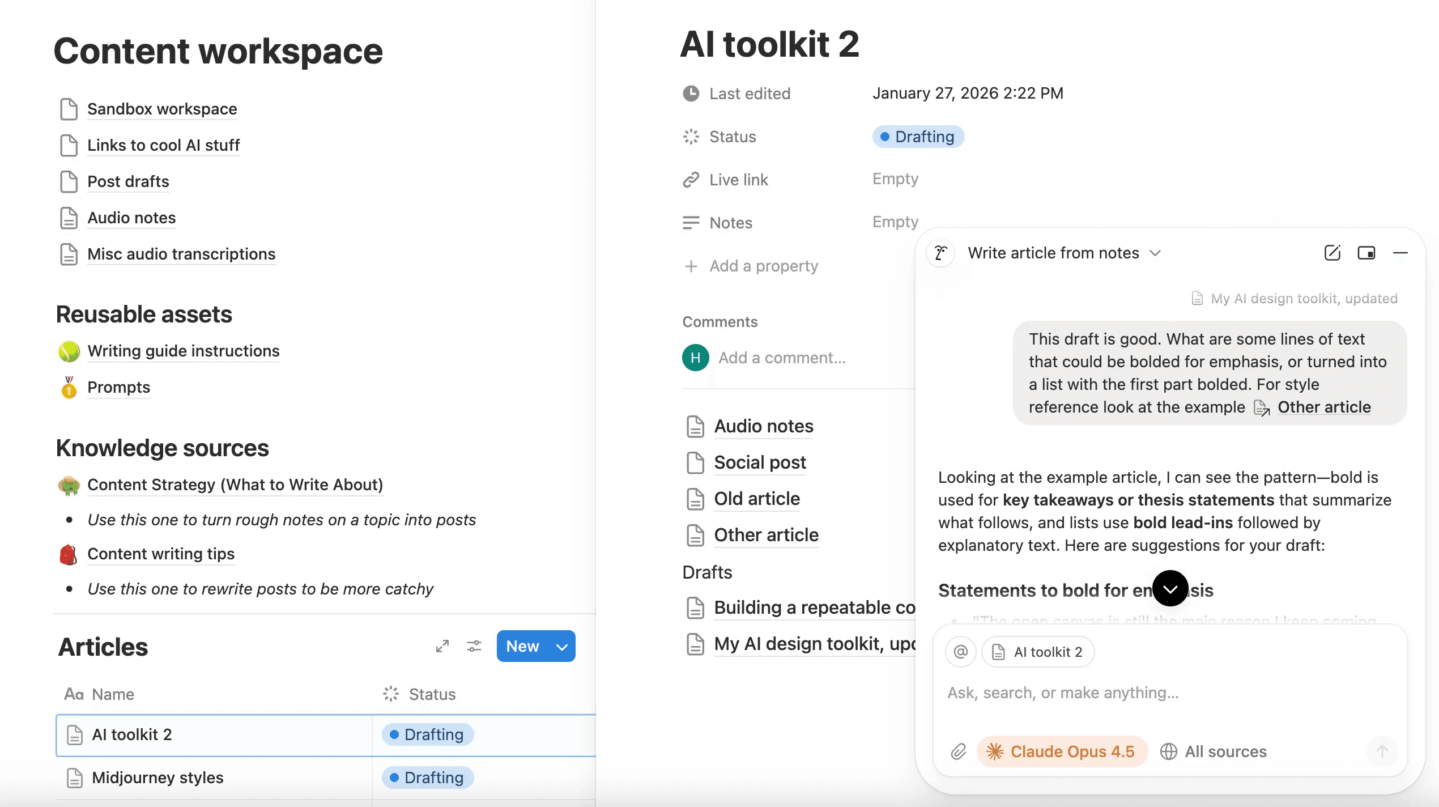Click the Drafting status tag in properties
Viewport: 1439px width, 807px height.
918,137
